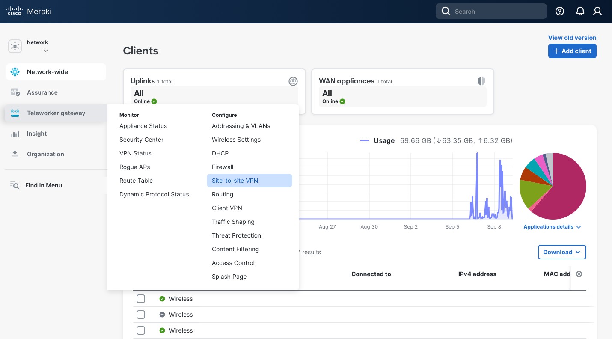Check the second Wireless client checkbox
The height and width of the screenshot is (339, 612).
pos(141,315)
